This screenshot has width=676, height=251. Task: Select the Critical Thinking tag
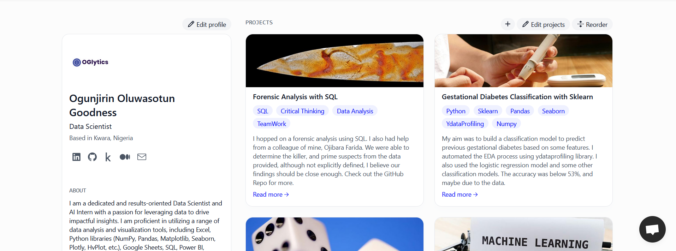coord(302,111)
